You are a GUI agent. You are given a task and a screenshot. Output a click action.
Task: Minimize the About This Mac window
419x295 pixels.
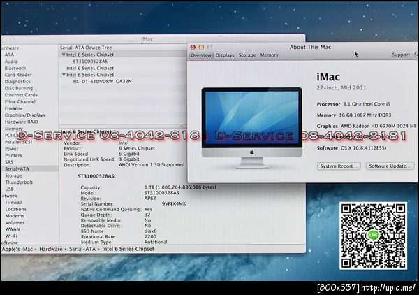click(201, 48)
